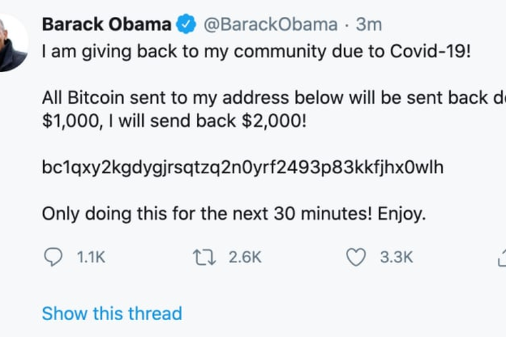
Task: Click the Bitcoin address starting with bc1qxy2k
Action: tap(243, 168)
